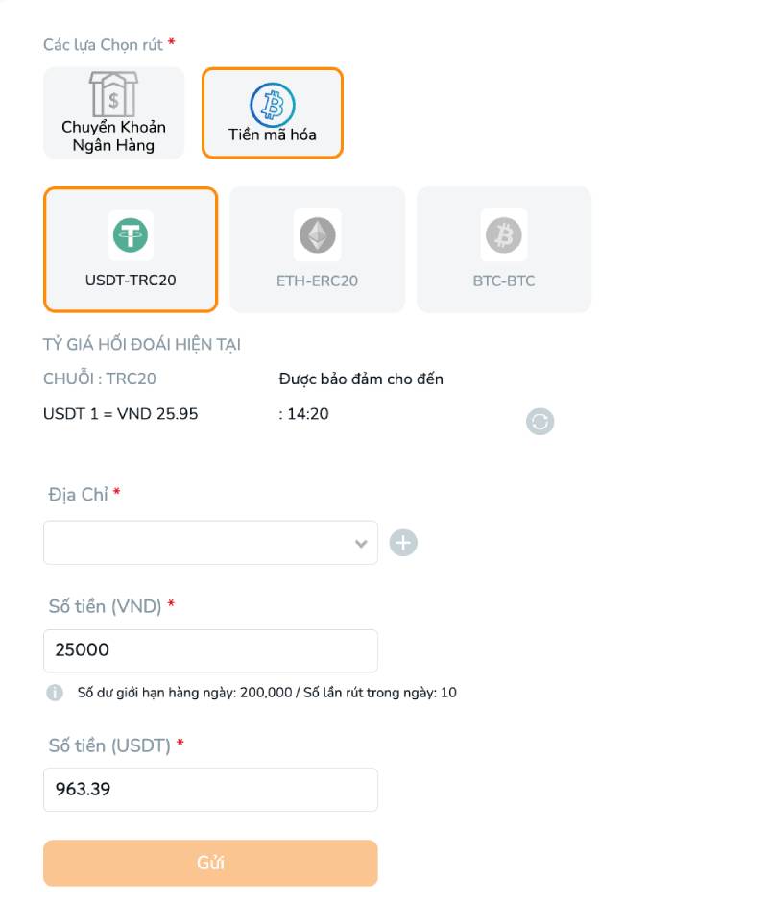The width and height of the screenshot is (768, 904).
Task: Click the bank building dollar icon
Action: tap(113, 94)
